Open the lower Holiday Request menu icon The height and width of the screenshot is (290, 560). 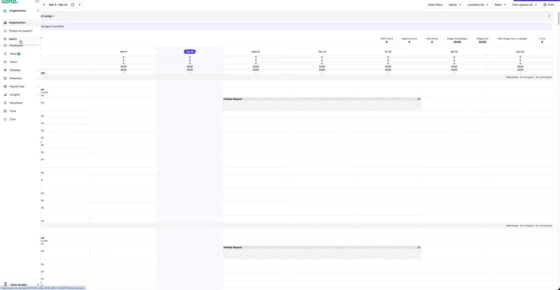click(419, 247)
